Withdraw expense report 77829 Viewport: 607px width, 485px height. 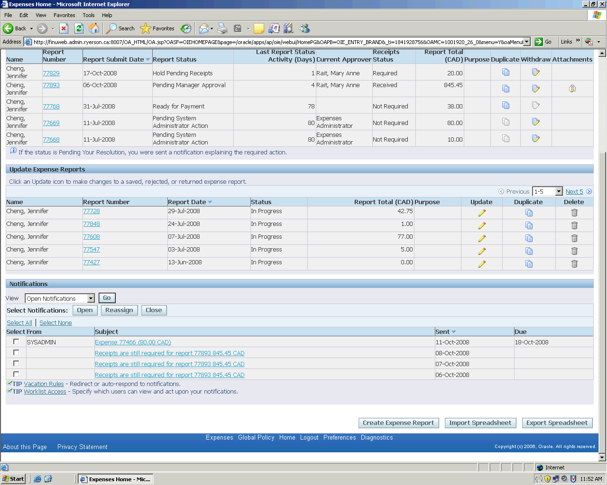(536, 72)
